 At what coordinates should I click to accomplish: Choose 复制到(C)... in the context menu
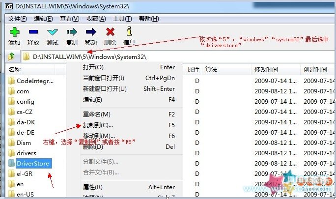pos(98,125)
